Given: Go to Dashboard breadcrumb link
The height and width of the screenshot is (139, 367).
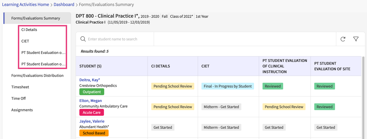Looking at the screenshot, I should coord(64,5).
